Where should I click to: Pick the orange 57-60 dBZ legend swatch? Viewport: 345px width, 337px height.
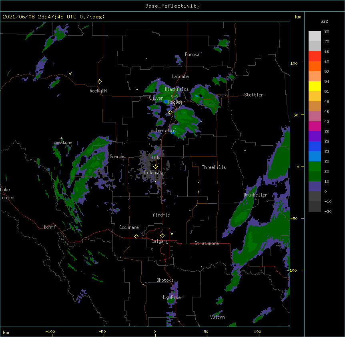(315, 66)
